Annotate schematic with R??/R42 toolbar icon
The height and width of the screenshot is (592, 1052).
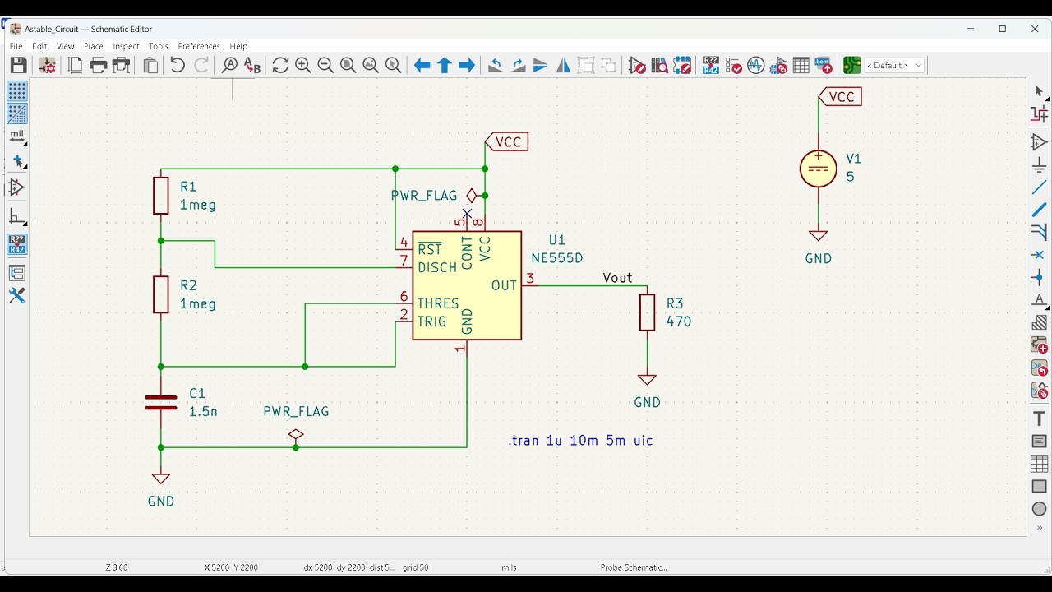[x=711, y=65]
